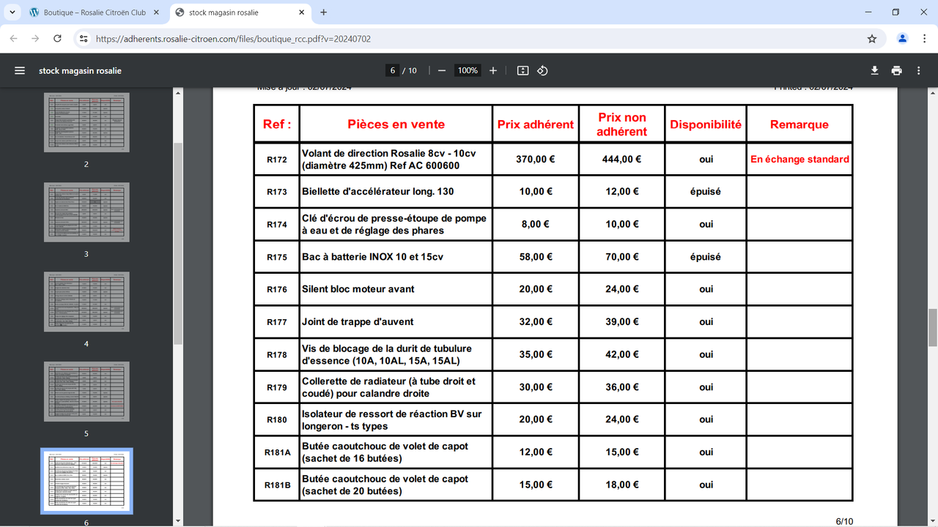Viewport: 938px width, 527px height.
Task: Click reference cell R181B
Action: (x=277, y=485)
